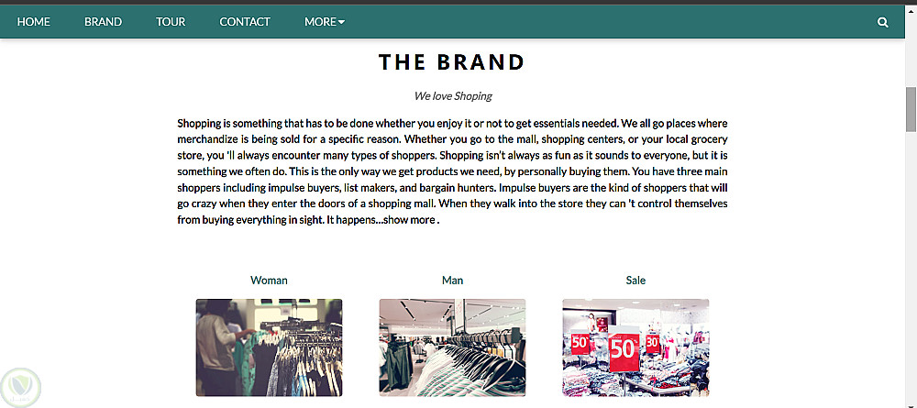Click the "show more" text link
Viewport: 917px width, 408px height.
[x=409, y=220]
